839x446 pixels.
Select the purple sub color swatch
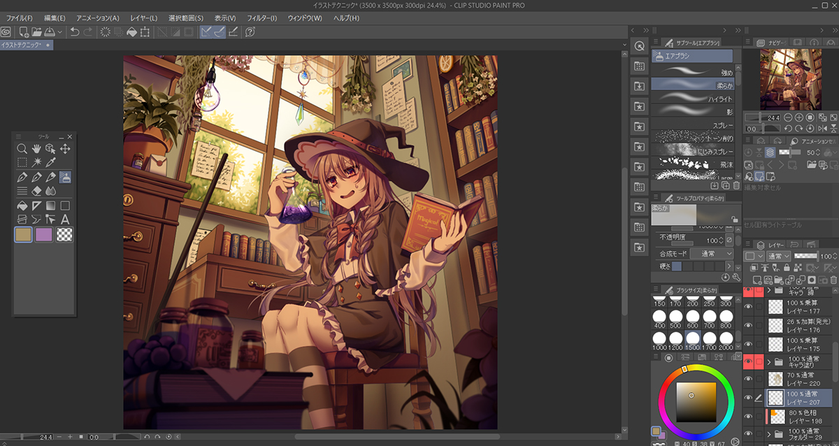(44, 235)
